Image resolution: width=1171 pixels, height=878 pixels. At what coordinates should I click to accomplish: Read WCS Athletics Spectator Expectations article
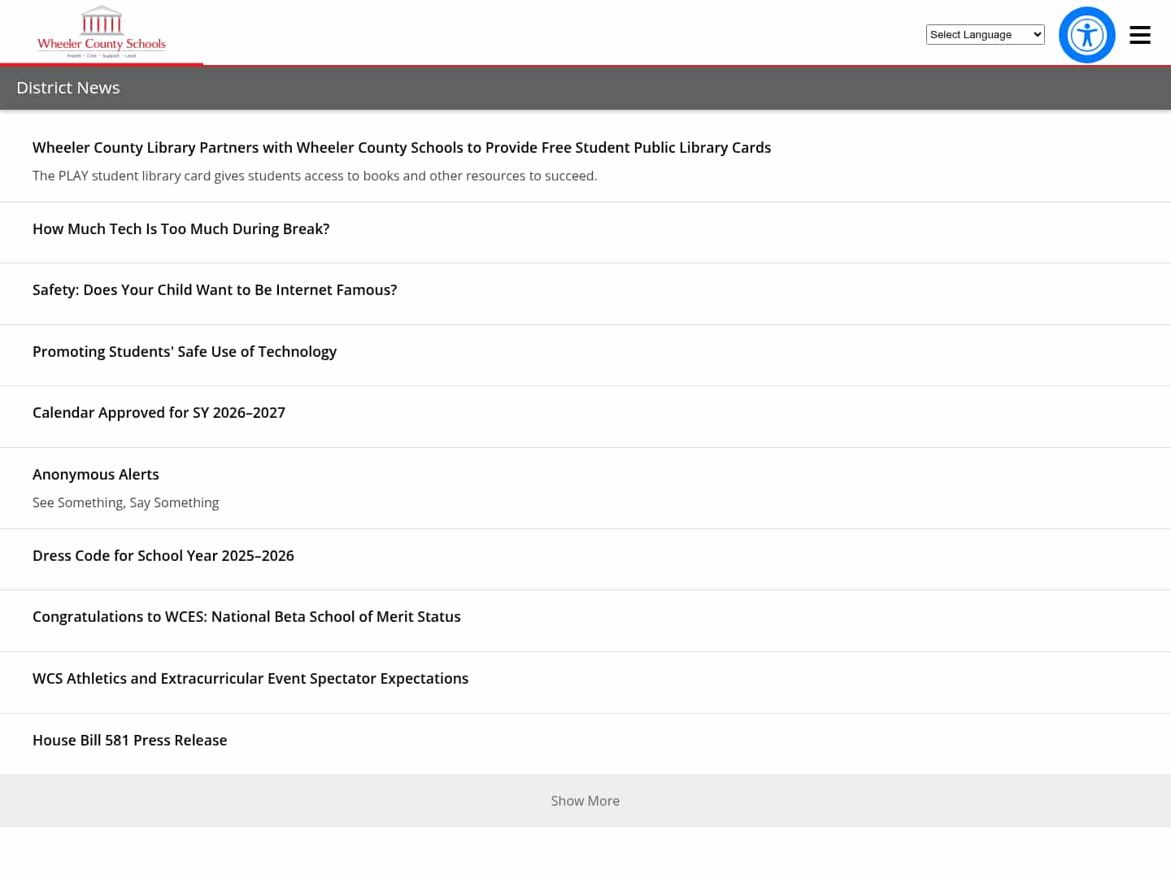(250, 678)
